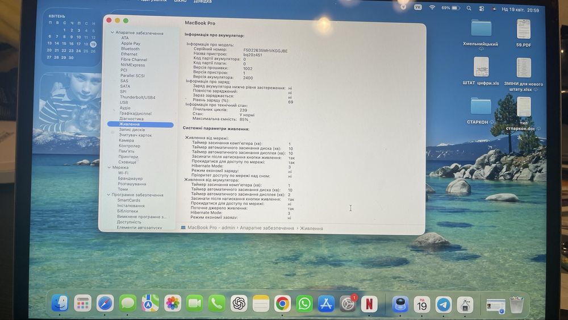This screenshot has width=568, height=320.
Task: Collapse Мережа section in sidebar
Action: [109, 168]
